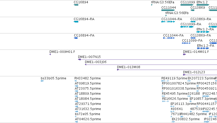The image size is (217, 123).
Task: Click the Efhc1.2 gene label
Action: 202,2
